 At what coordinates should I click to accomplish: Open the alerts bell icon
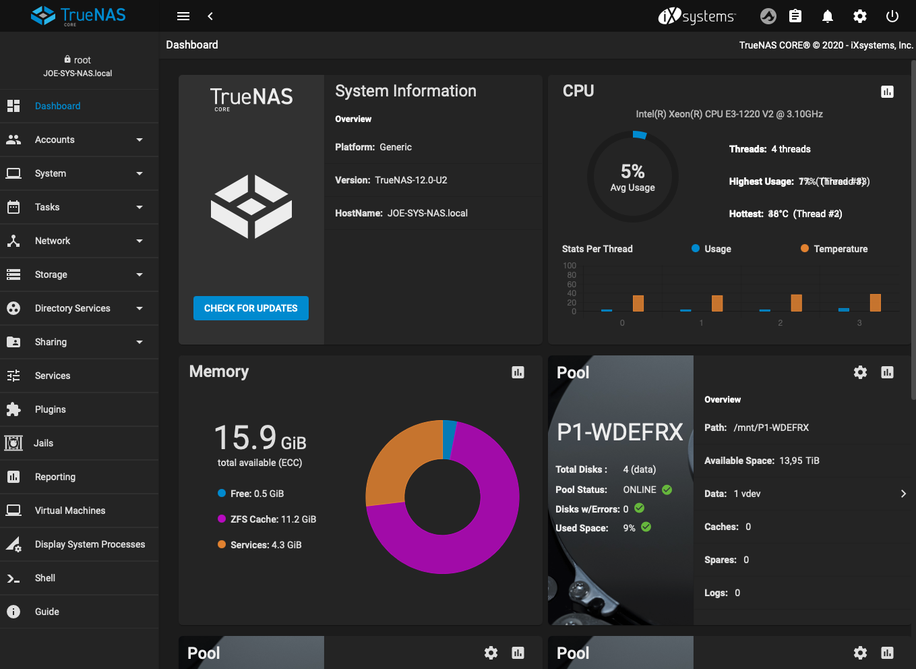828,16
